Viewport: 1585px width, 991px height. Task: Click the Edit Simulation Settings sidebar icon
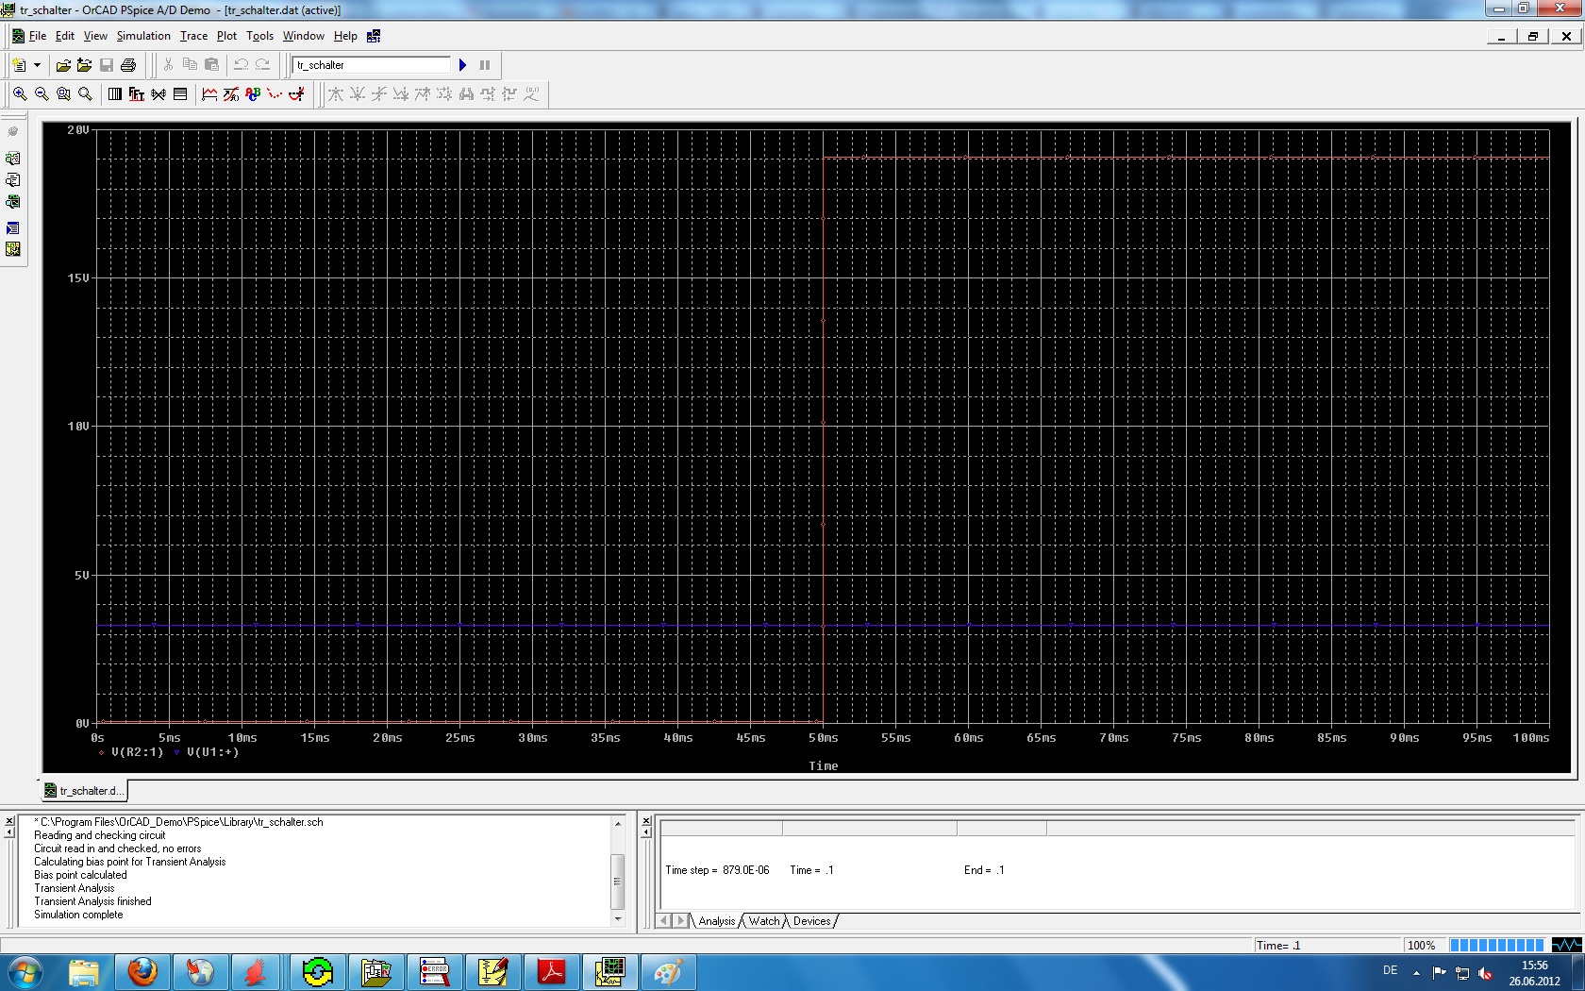[13, 159]
